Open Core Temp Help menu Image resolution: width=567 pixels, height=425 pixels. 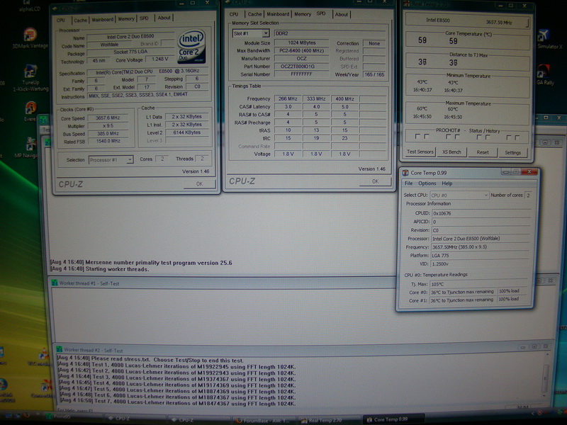[x=447, y=183]
